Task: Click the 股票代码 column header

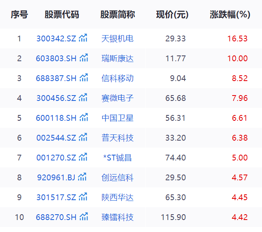Action: pos(62,15)
